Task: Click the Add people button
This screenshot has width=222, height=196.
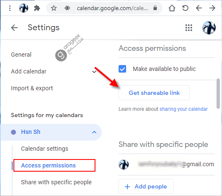Action: 146,186
